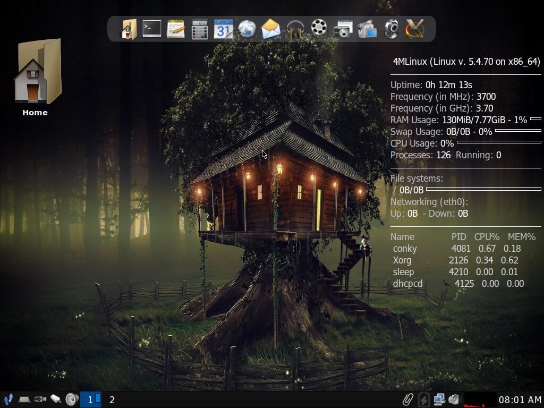The height and width of the screenshot is (408, 544).
Task: Click the PID column header
Action: (458, 237)
